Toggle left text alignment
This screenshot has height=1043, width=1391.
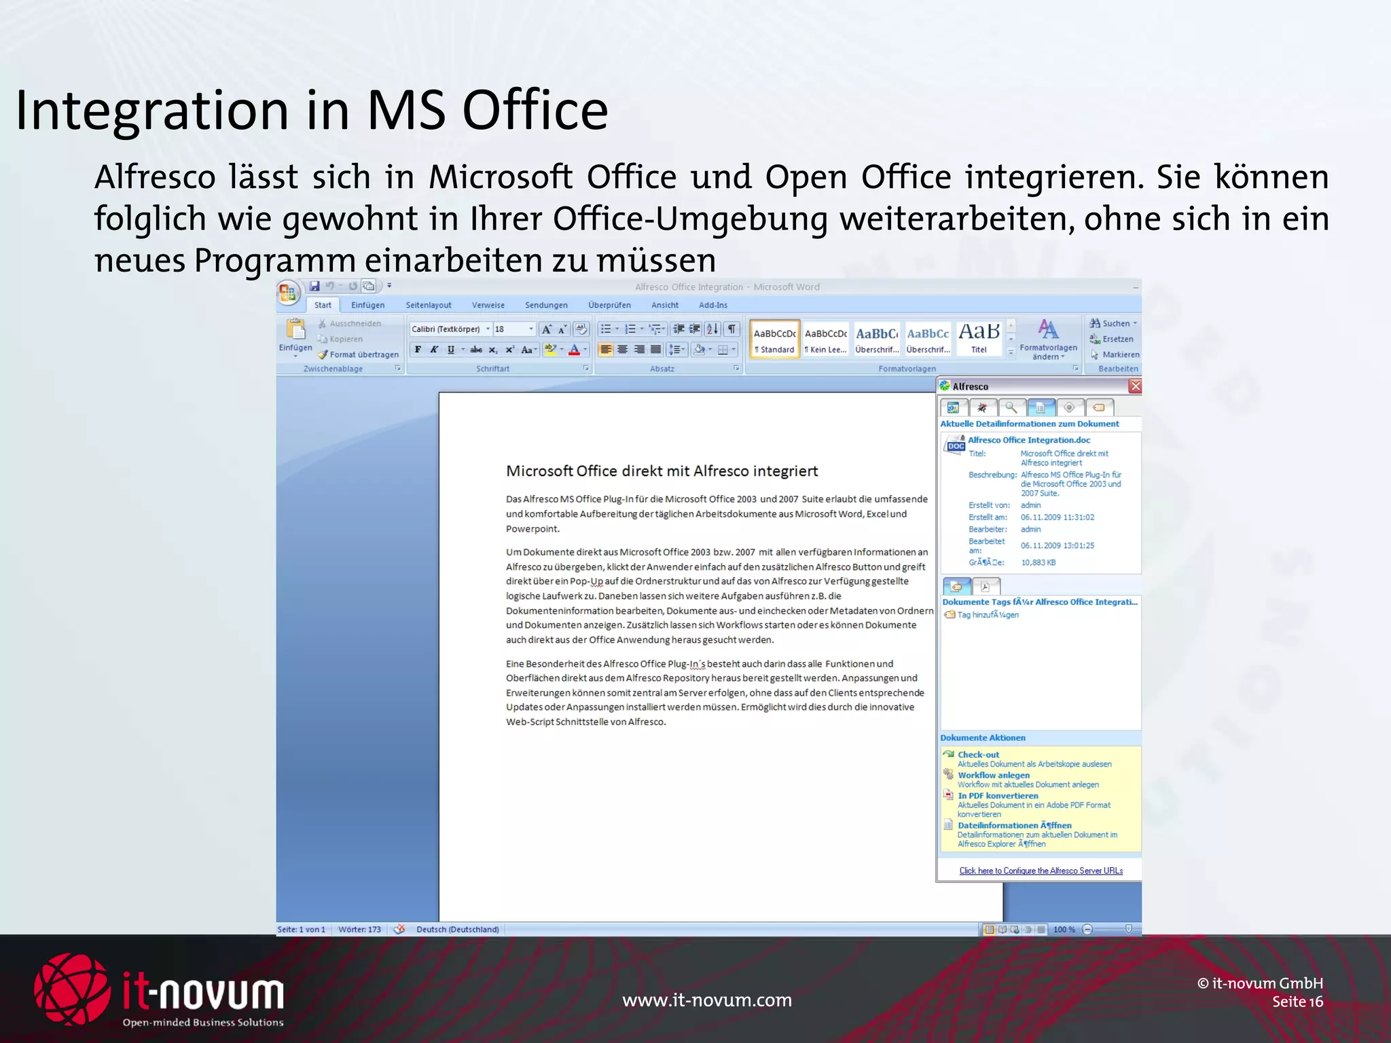pos(606,350)
